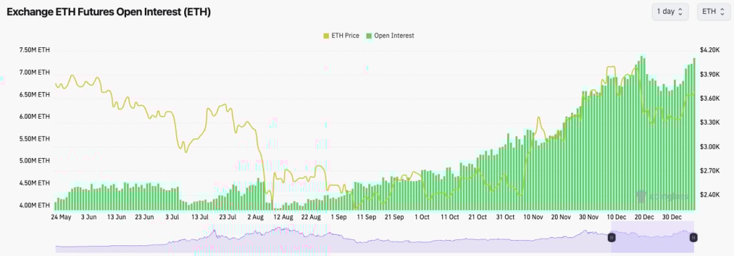Click the 3 Jul date label
The height and width of the screenshot is (256, 734).
(172, 217)
